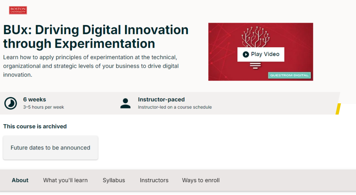The width and height of the screenshot is (356, 195).
Task: Go to the Instructors tab
Action: click(154, 180)
